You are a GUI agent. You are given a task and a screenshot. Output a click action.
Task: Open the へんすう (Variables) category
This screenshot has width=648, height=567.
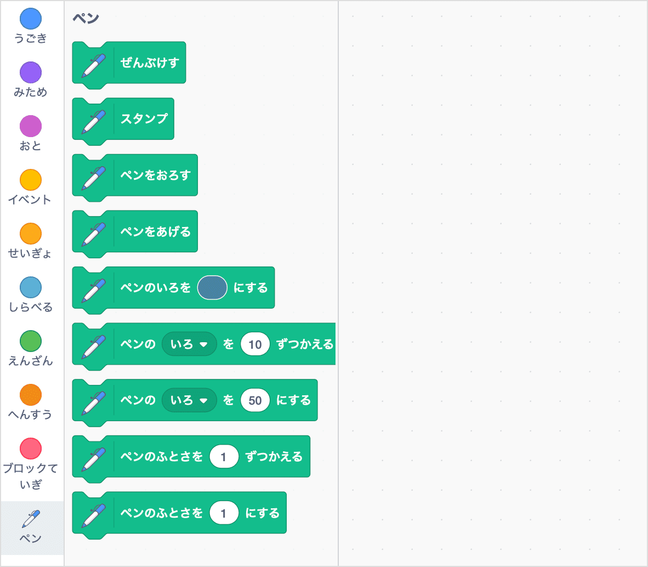31,394
